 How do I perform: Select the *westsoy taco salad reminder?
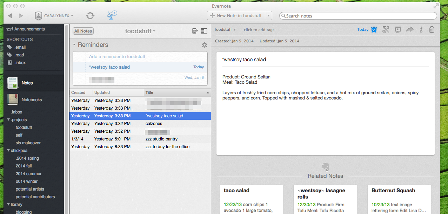coord(140,67)
